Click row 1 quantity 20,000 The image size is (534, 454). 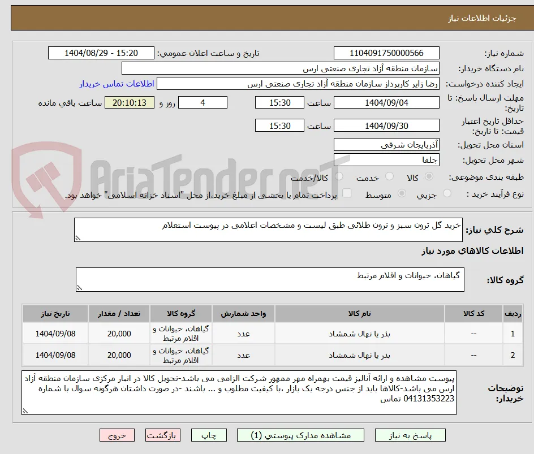click(119, 334)
